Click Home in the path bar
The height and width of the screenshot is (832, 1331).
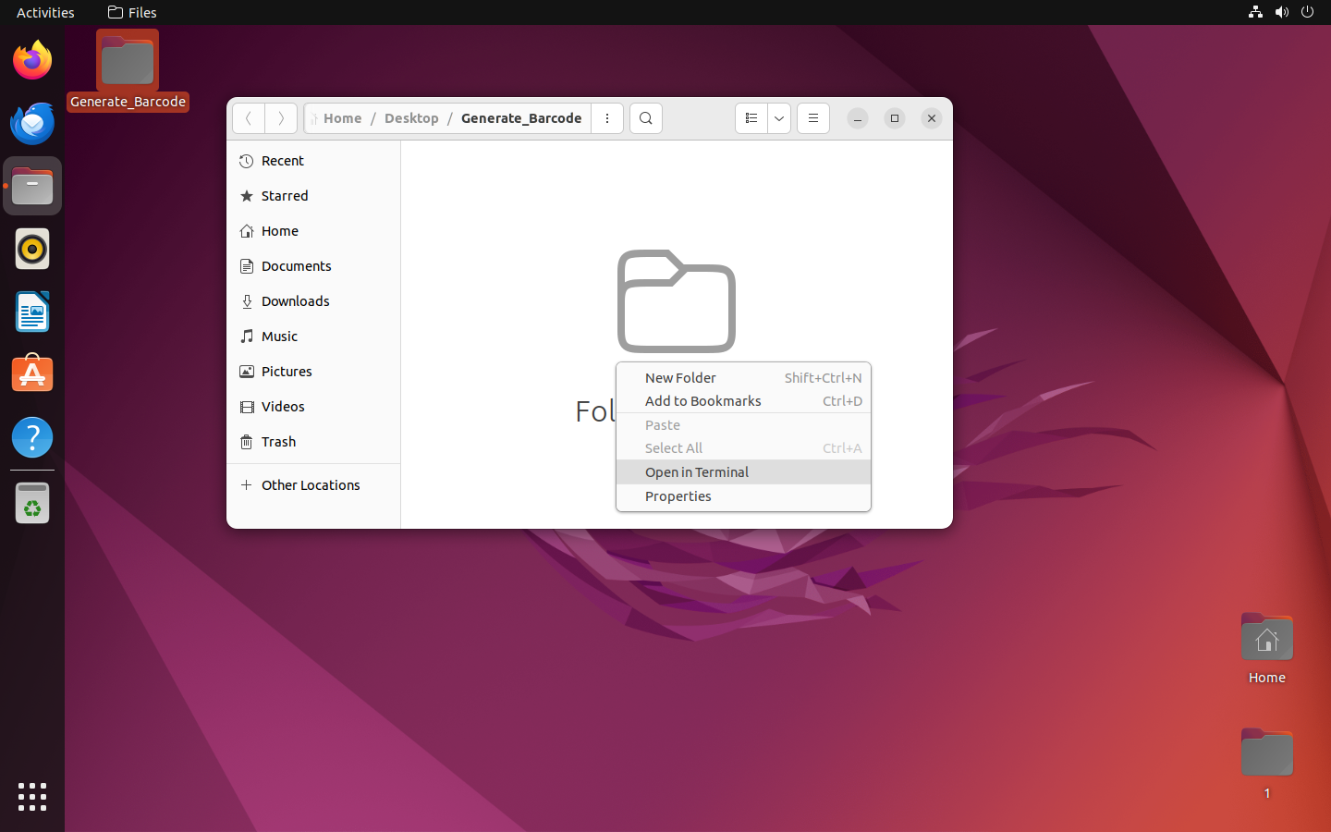[342, 118]
